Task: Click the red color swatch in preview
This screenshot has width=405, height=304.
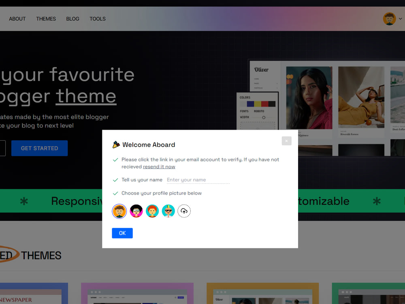Action: (265, 104)
